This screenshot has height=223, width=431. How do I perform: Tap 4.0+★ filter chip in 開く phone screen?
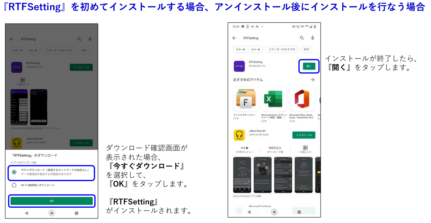pyautogui.click(x=240, y=50)
